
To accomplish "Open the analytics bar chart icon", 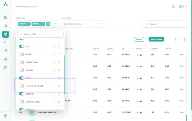I will (5, 26).
